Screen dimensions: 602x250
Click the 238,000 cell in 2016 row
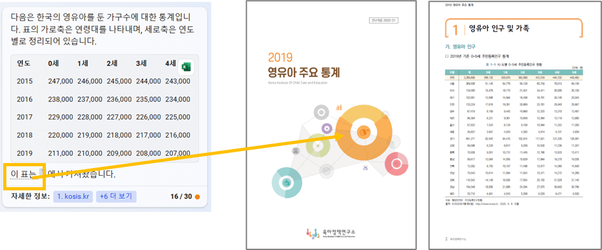point(60,99)
